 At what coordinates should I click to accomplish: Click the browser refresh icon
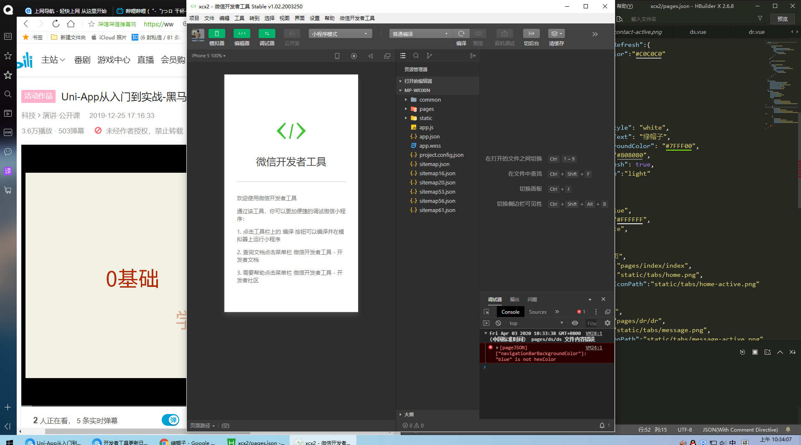tap(56, 24)
